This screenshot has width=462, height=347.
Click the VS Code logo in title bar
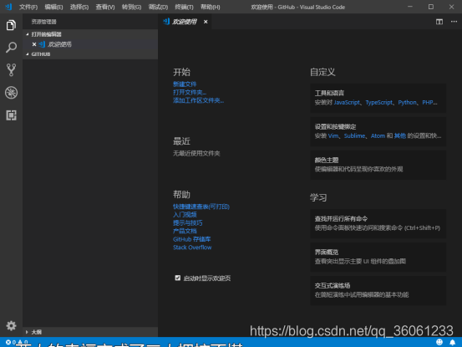pyautogui.click(x=8, y=7)
